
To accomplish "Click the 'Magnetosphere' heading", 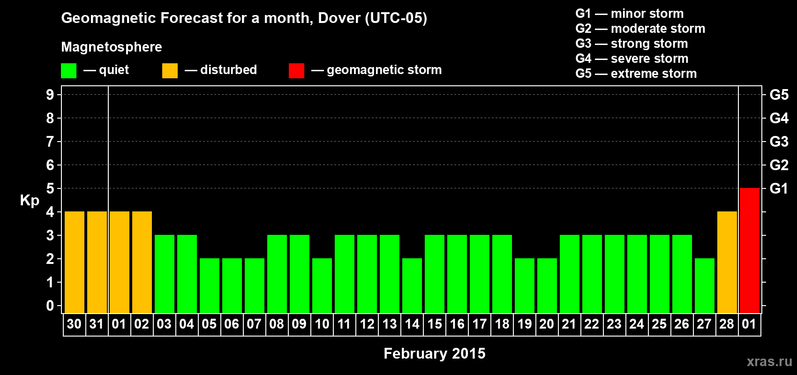I will point(112,47).
